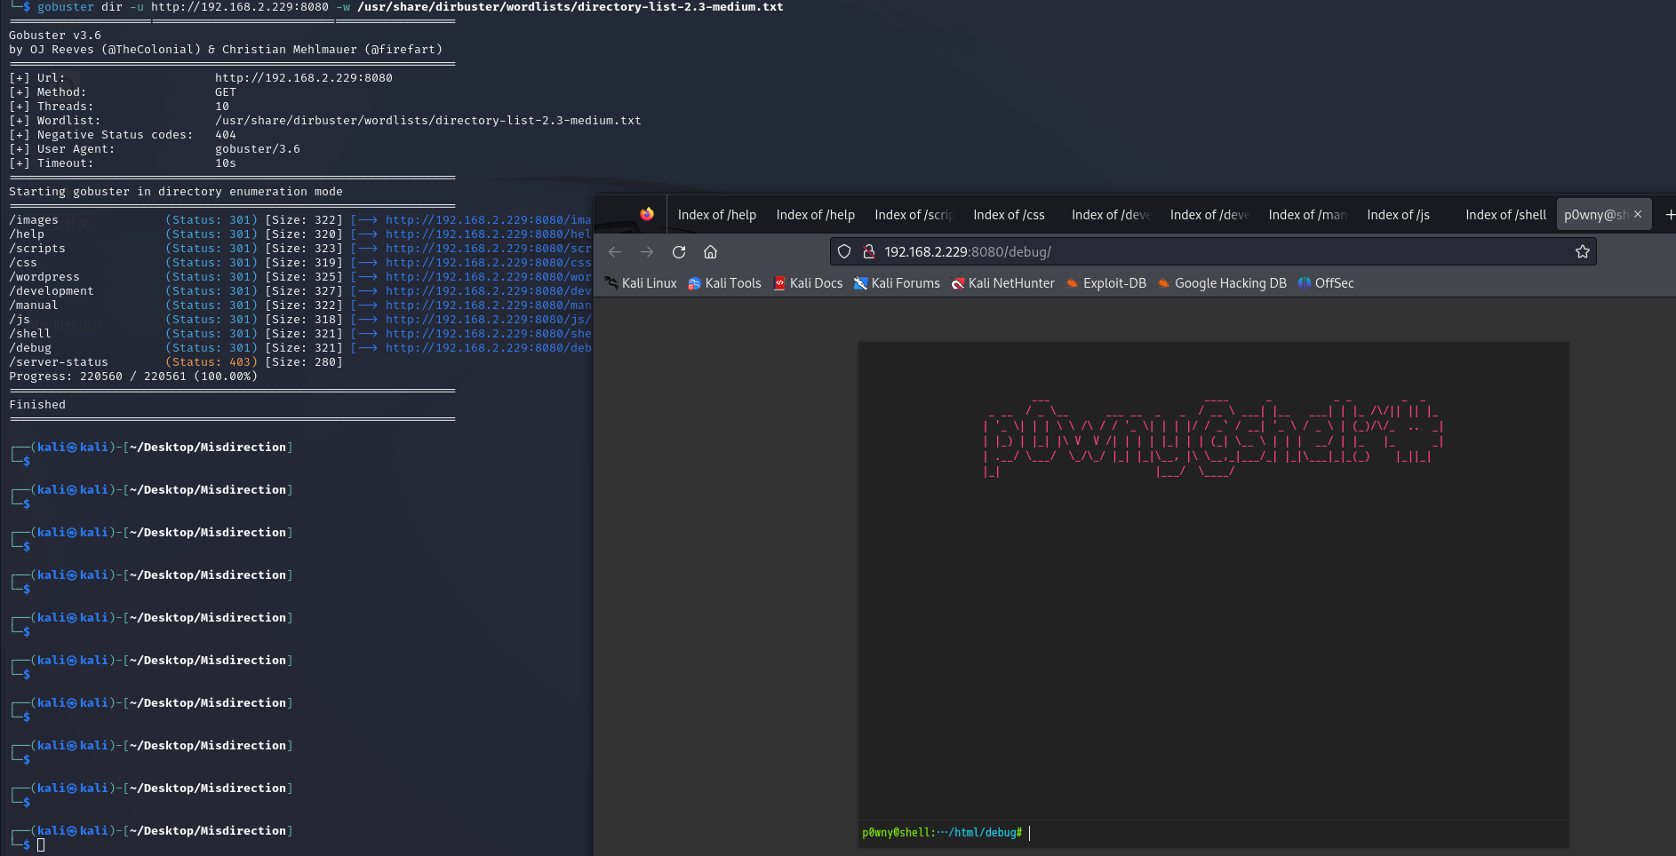1676x856 pixels.
Task: Click the /development result in terminal
Action: pyautogui.click(x=52, y=291)
